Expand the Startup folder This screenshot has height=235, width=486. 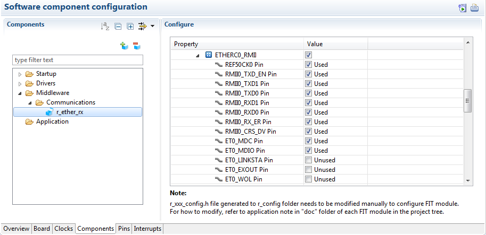point(20,74)
